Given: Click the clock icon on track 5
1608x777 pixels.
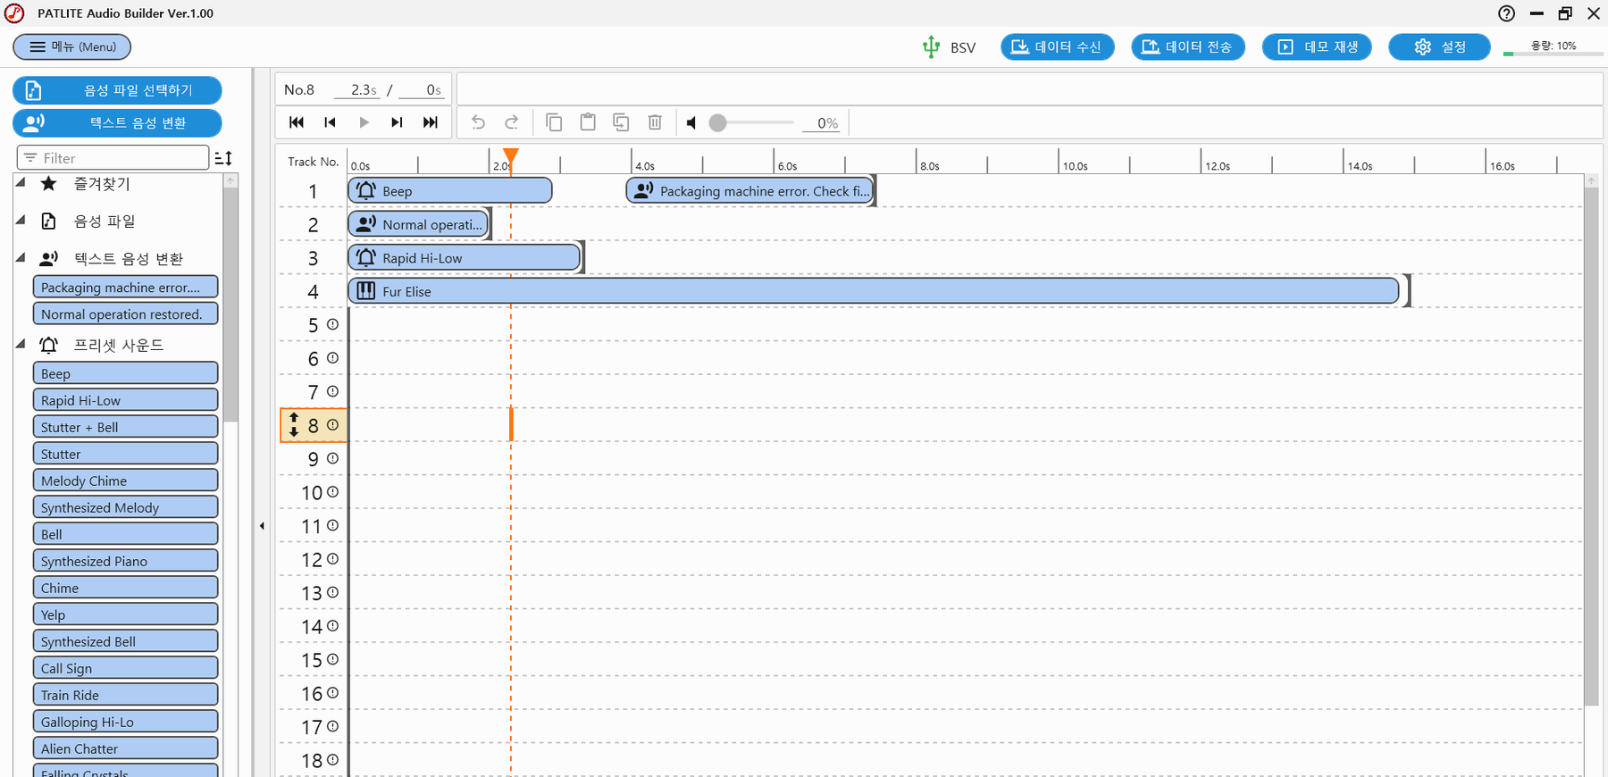Looking at the screenshot, I should [332, 325].
